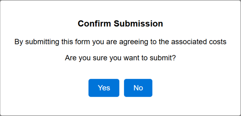
Task: Click the Yes button
Action: (104, 88)
